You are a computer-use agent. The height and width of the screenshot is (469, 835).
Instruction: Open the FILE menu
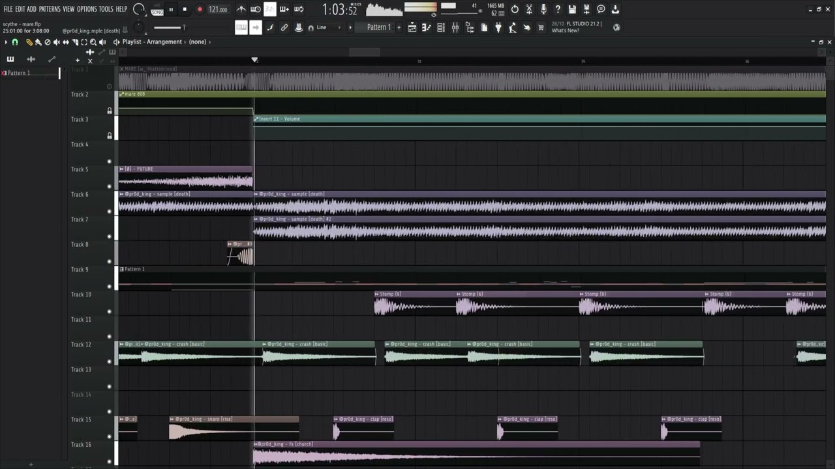tap(8, 9)
